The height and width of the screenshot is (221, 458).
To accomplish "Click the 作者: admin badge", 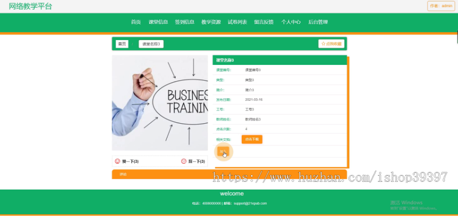I will coord(441,6).
